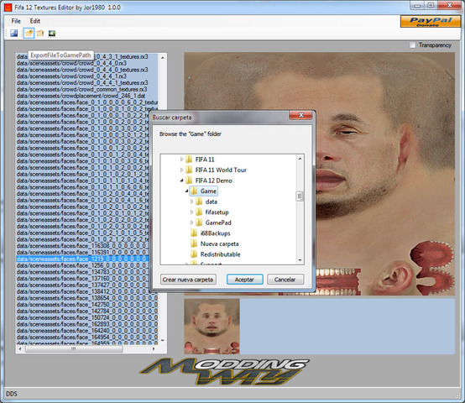Select the GamePad folder
465x403 pixels.
pos(218,222)
